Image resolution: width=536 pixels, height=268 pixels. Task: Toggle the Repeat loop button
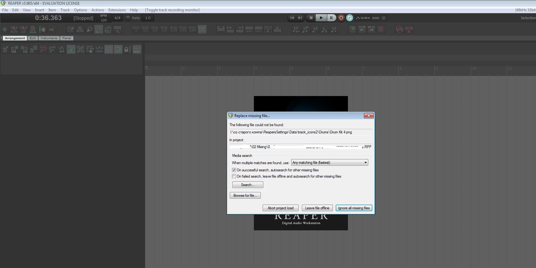click(350, 18)
